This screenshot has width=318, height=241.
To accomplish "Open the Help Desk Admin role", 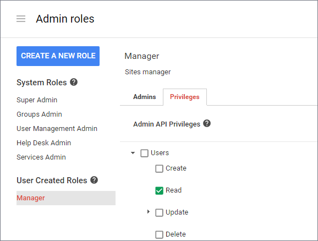I will (44, 143).
